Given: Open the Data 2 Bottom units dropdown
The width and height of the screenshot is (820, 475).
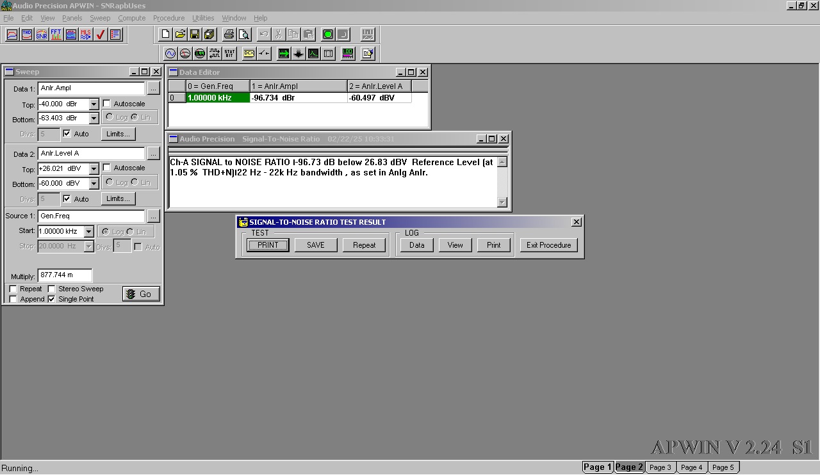Looking at the screenshot, I should (94, 184).
